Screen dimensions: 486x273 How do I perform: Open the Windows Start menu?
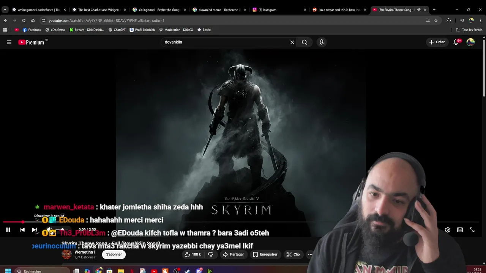pyautogui.click(x=8, y=271)
